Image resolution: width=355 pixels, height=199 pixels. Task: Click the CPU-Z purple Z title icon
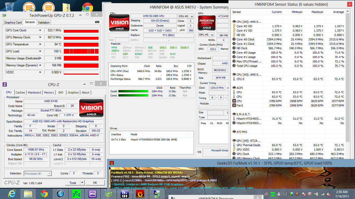click(x=5, y=84)
